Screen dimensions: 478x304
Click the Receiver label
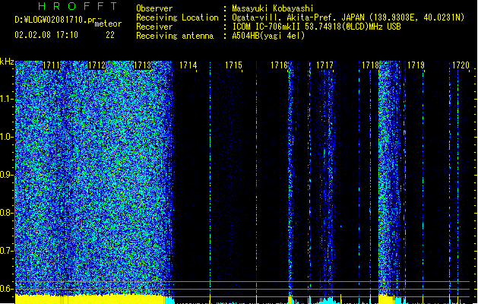[154, 27]
